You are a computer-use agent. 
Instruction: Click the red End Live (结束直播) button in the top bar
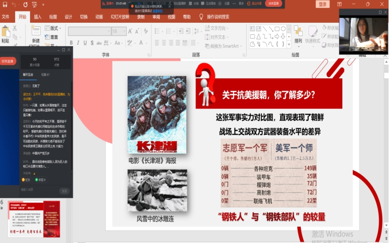point(274,4)
